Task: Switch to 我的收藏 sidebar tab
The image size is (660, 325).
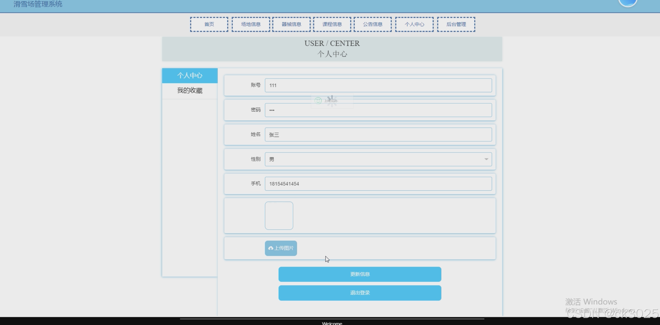Action: pyautogui.click(x=190, y=91)
